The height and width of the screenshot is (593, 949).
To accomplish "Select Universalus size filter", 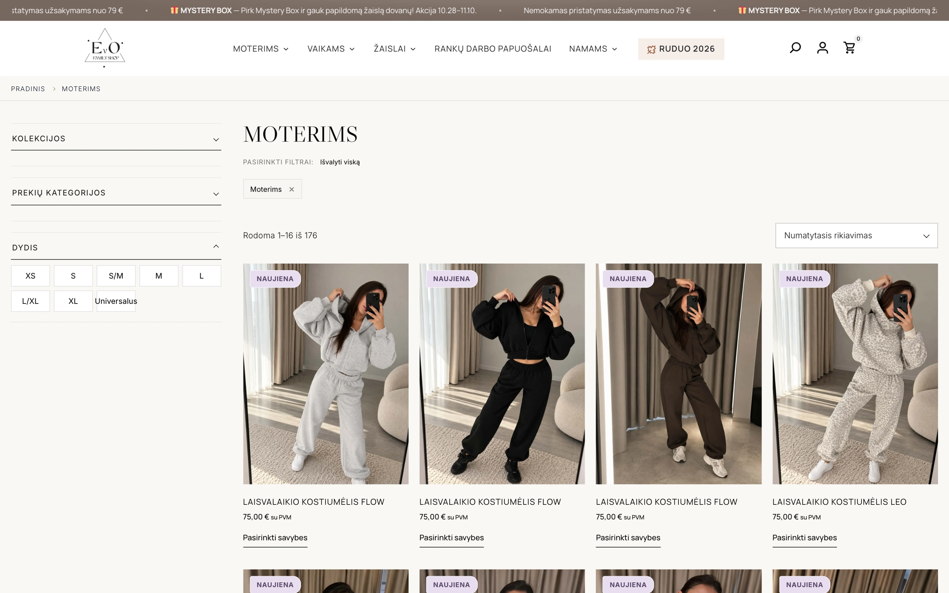I will [x=116, y=301].
